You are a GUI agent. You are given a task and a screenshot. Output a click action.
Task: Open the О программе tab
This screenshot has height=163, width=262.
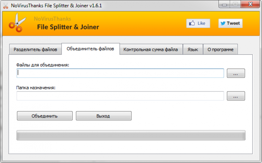pos(220,49)
